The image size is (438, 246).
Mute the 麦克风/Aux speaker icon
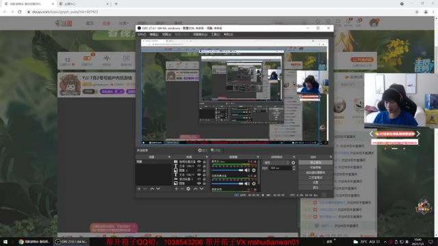coord(247,170)
